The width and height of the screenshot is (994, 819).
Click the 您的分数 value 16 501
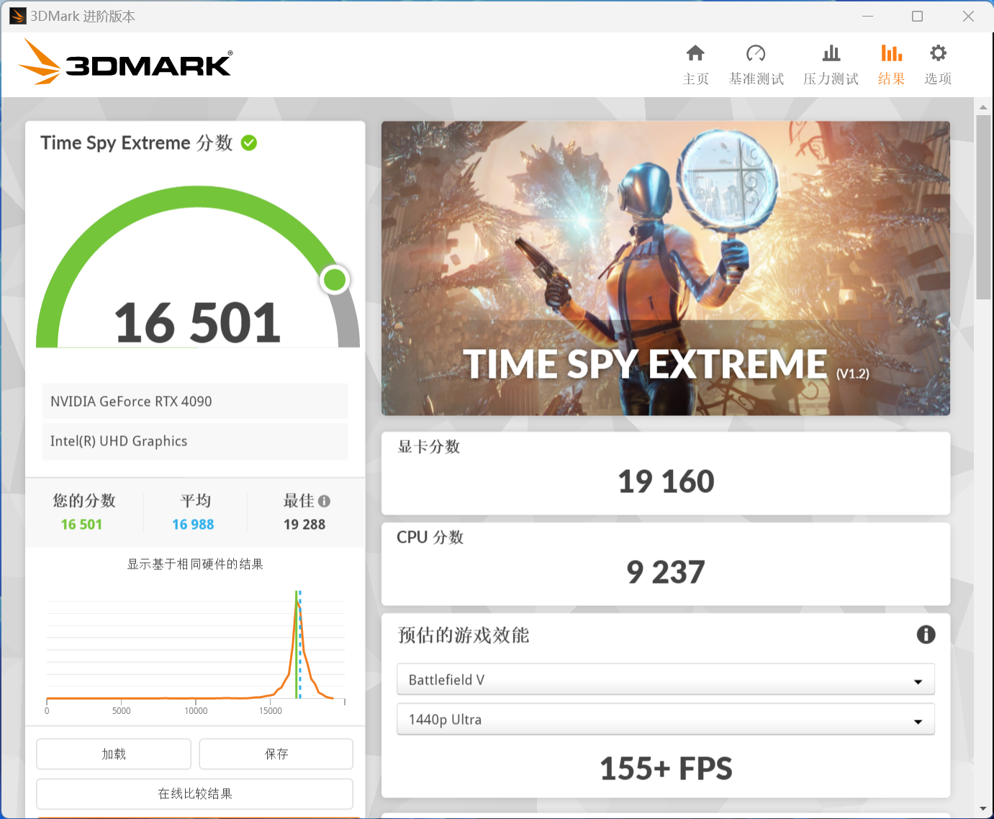coord(81,525)
